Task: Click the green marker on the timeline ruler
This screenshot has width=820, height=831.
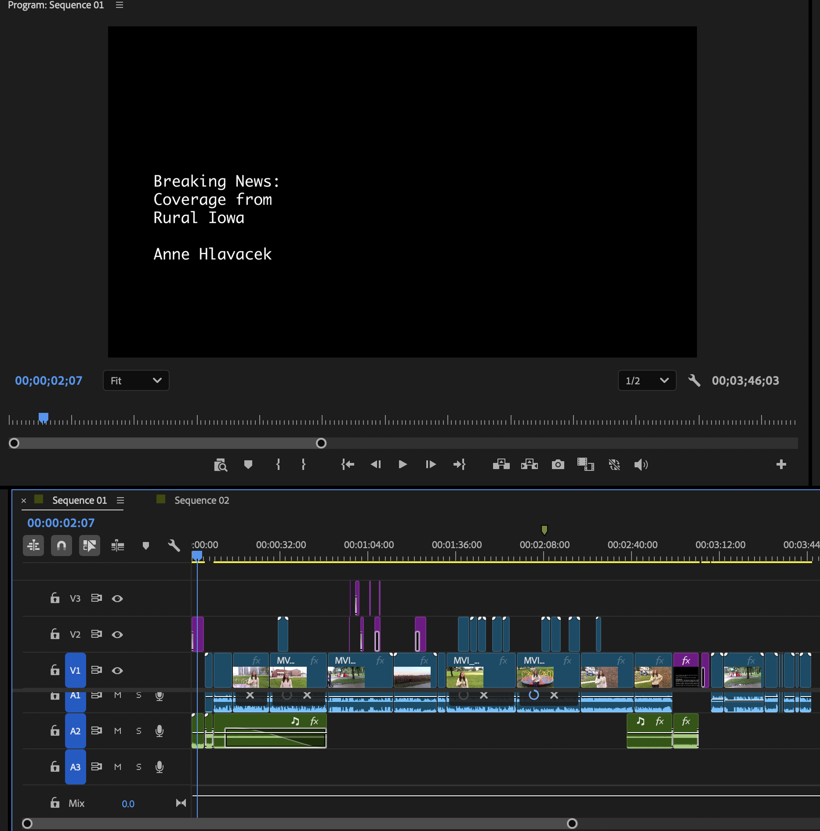Action: coord(544,530)
